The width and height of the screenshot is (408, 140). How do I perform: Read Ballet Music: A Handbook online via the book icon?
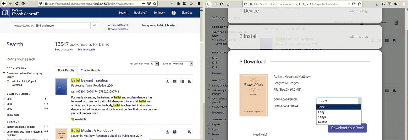tap(175, 132)
